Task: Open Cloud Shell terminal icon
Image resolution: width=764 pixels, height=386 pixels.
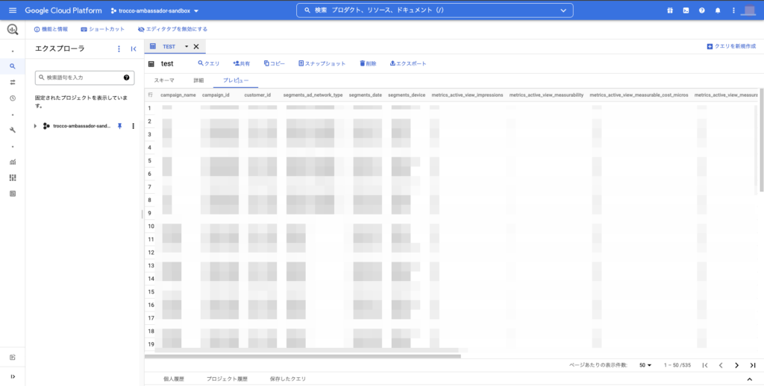Action: pos(686,10)
